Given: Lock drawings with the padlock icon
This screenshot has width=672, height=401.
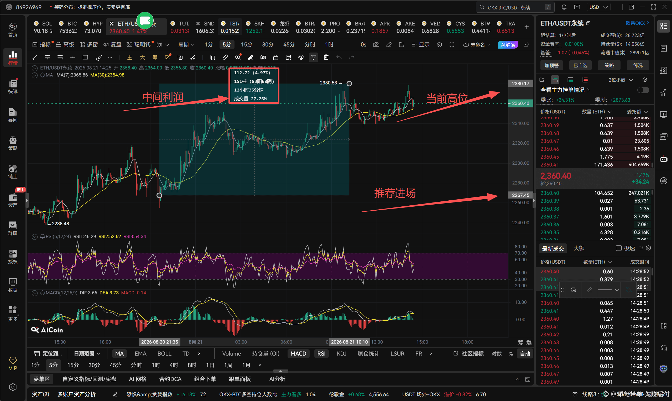Looking at the screenshot, I should click(x=276, y=57).
